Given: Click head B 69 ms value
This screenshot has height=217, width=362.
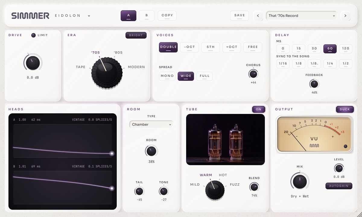Looking at the screenshot, I should (x=36, y=166).
